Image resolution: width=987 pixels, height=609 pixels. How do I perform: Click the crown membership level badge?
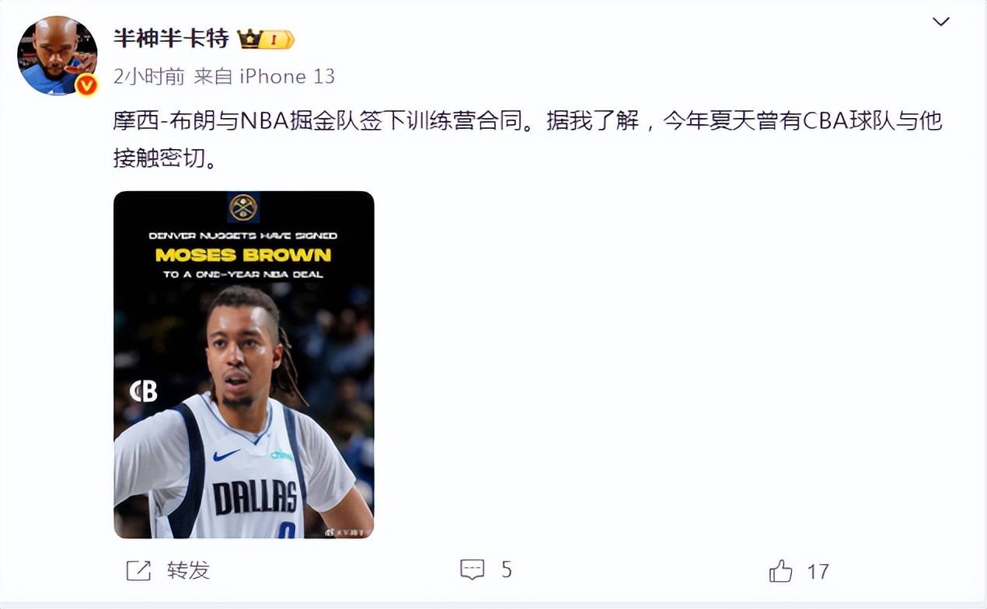[x=266, y=39]
